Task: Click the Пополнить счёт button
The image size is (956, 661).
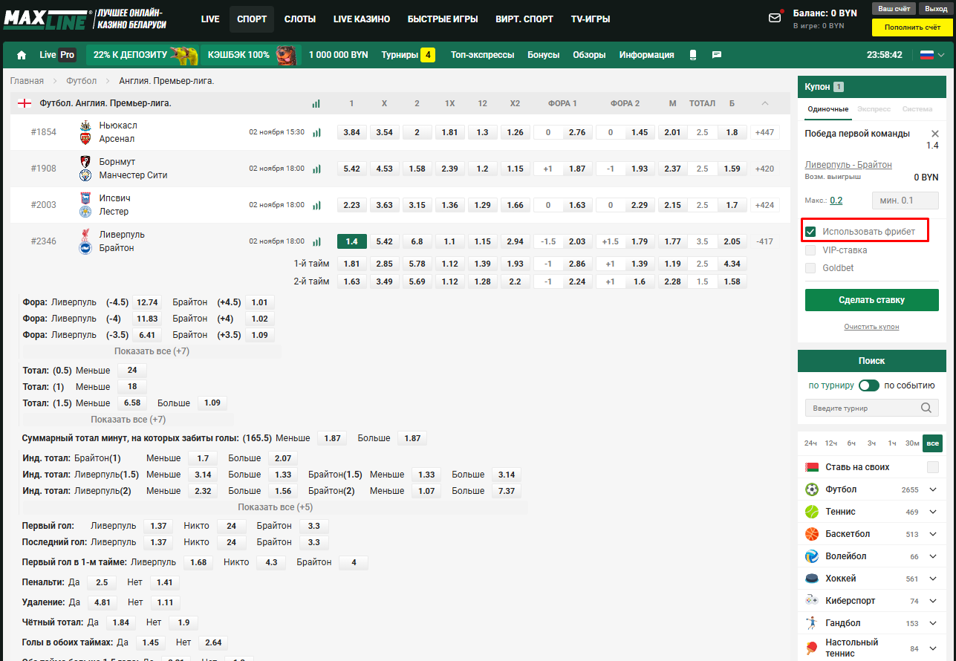Action: [x=912, y=27]
